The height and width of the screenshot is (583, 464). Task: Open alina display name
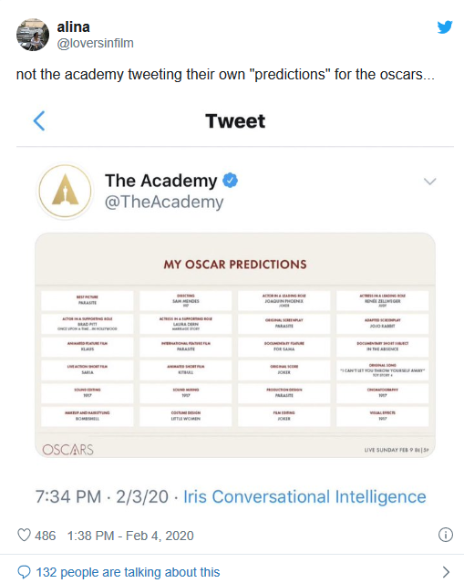(73, 26)
